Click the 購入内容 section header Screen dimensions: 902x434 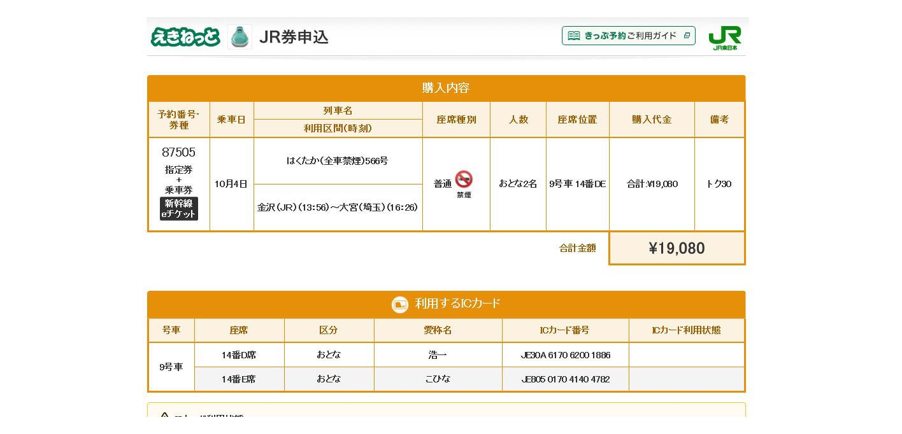(x=446, y=88)
